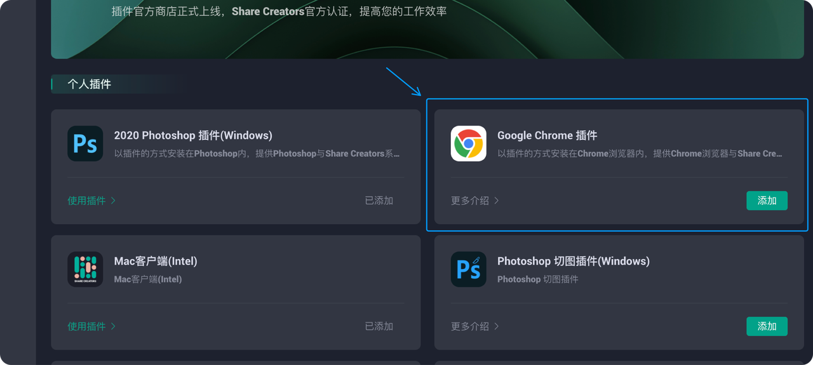The height and width of the screenshot is (365, 813).
Task: Click the Photoshop 切图插件(Windows) title
Action: (574, 261)
